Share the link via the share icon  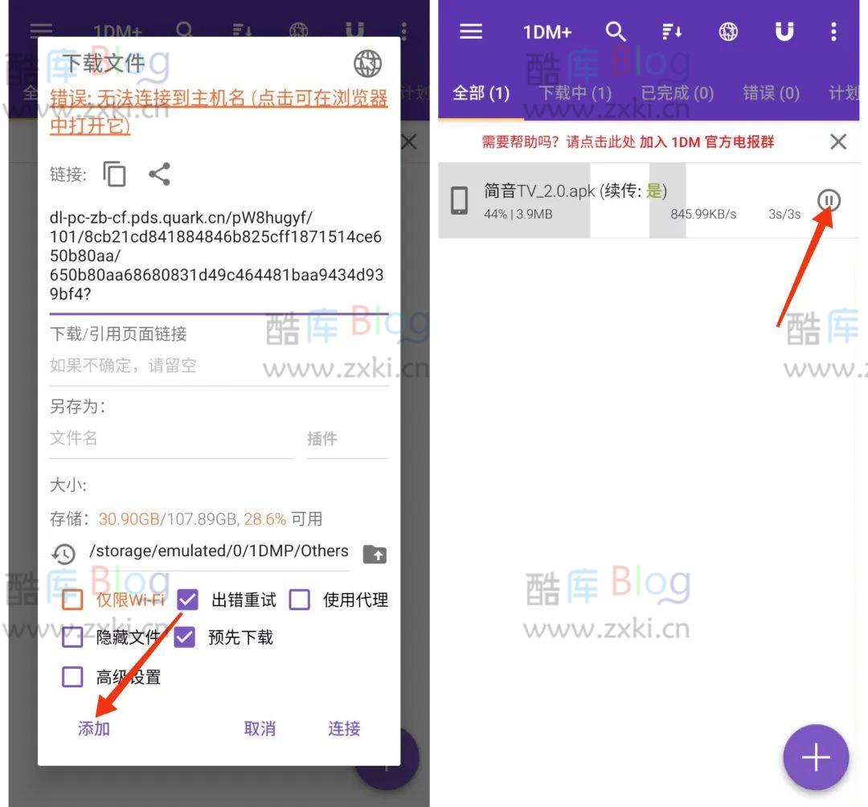click(159, 174)
